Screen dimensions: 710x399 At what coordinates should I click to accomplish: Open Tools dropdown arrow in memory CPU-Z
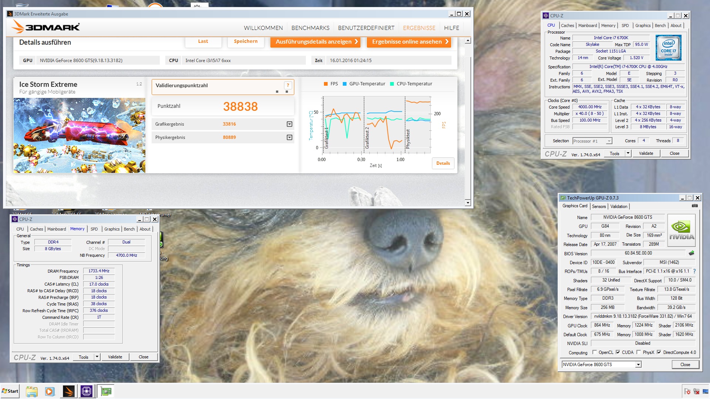click(x=97, y=357)
